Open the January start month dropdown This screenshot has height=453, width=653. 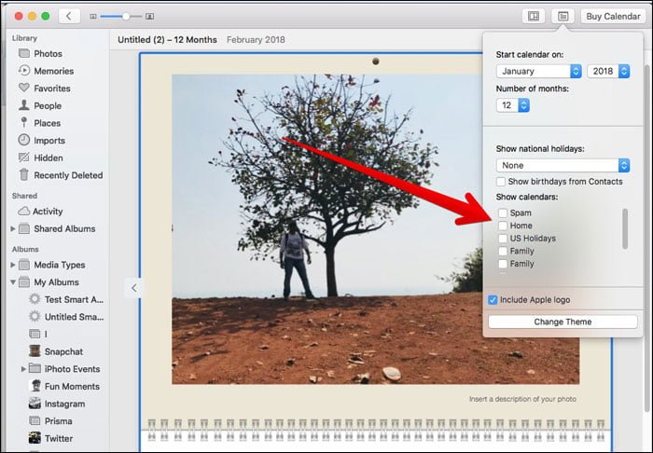pyautogui.click(x=538, y=71)
